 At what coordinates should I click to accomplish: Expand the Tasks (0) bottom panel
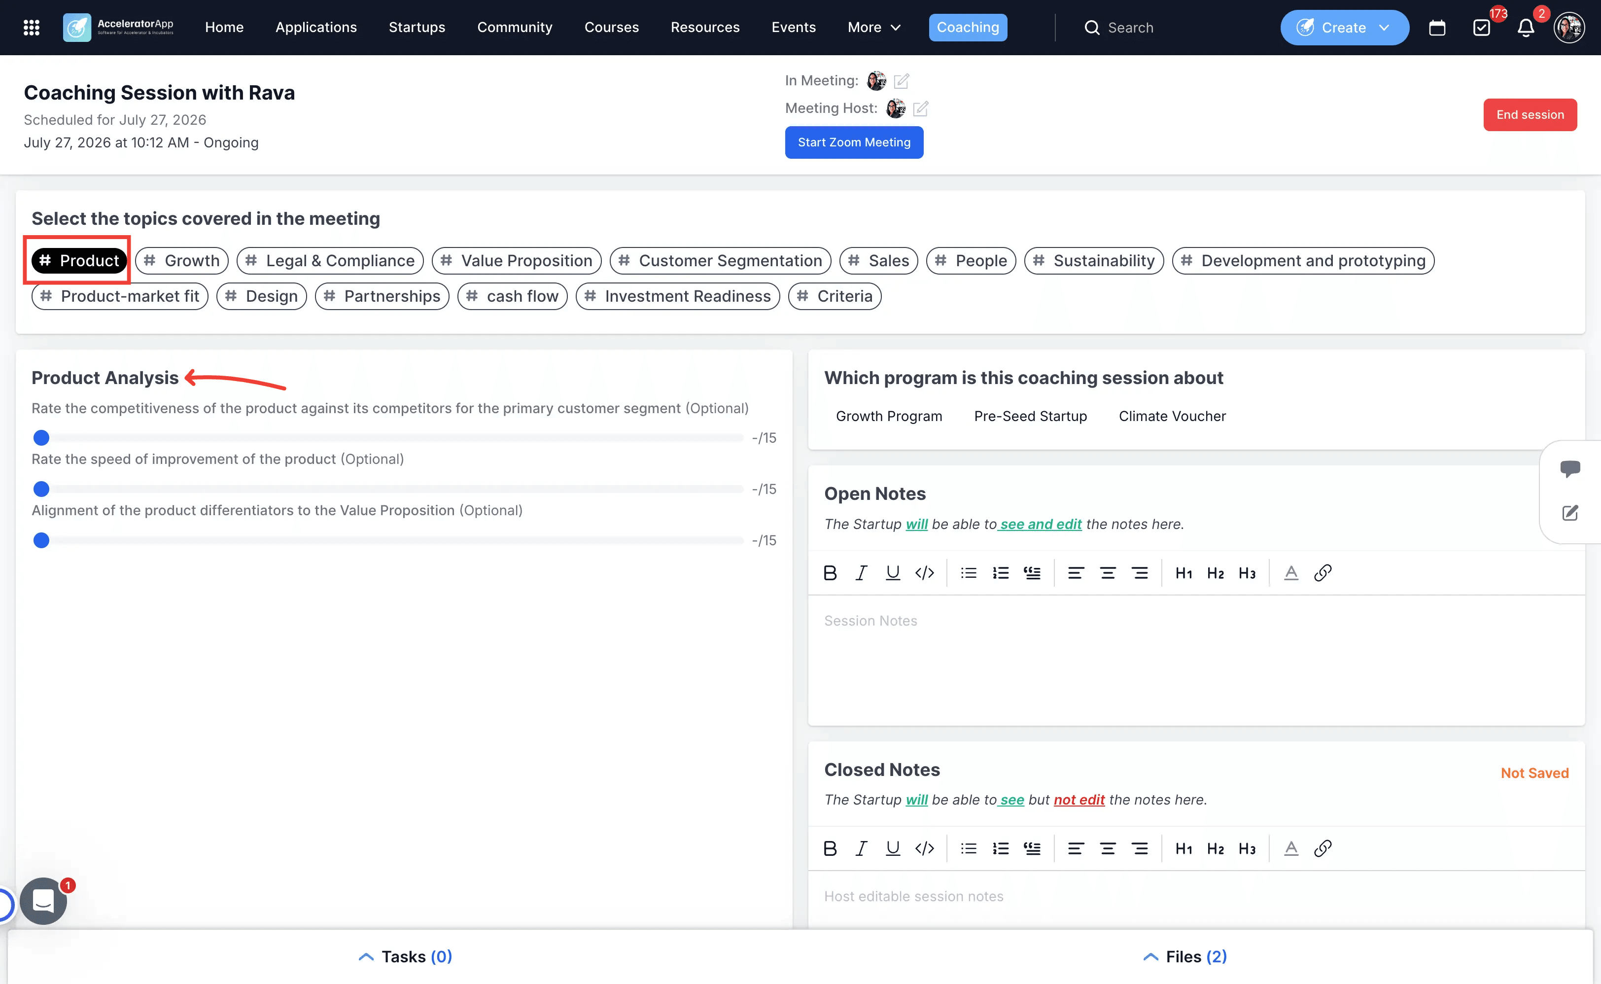[x=405, y=957]
